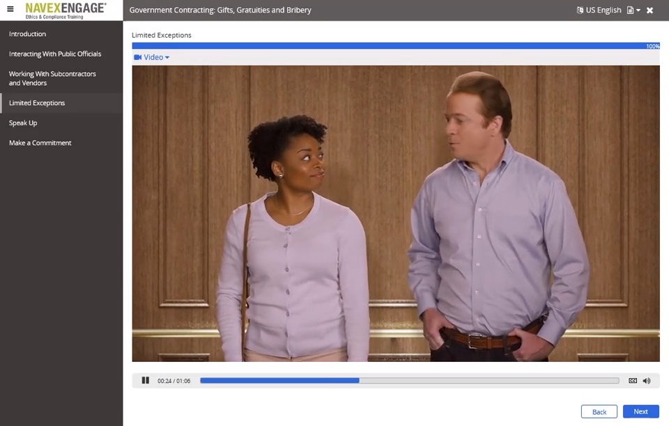Open the Make a Commitment section

61,143
